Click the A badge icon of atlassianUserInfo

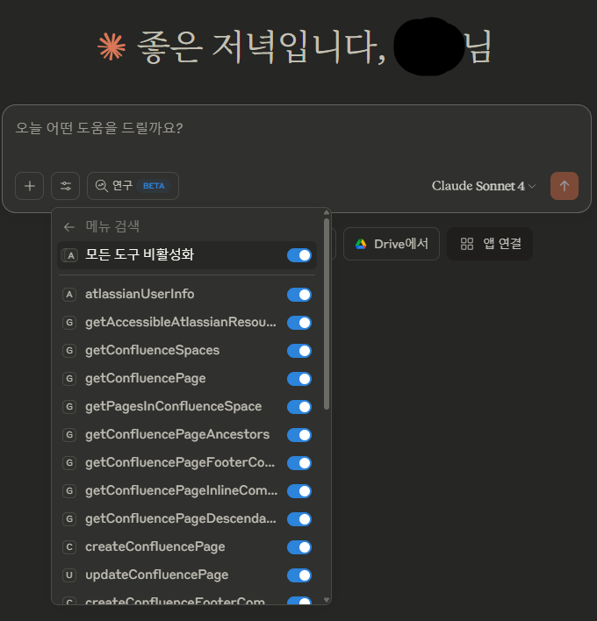click(x=69, y=294)
